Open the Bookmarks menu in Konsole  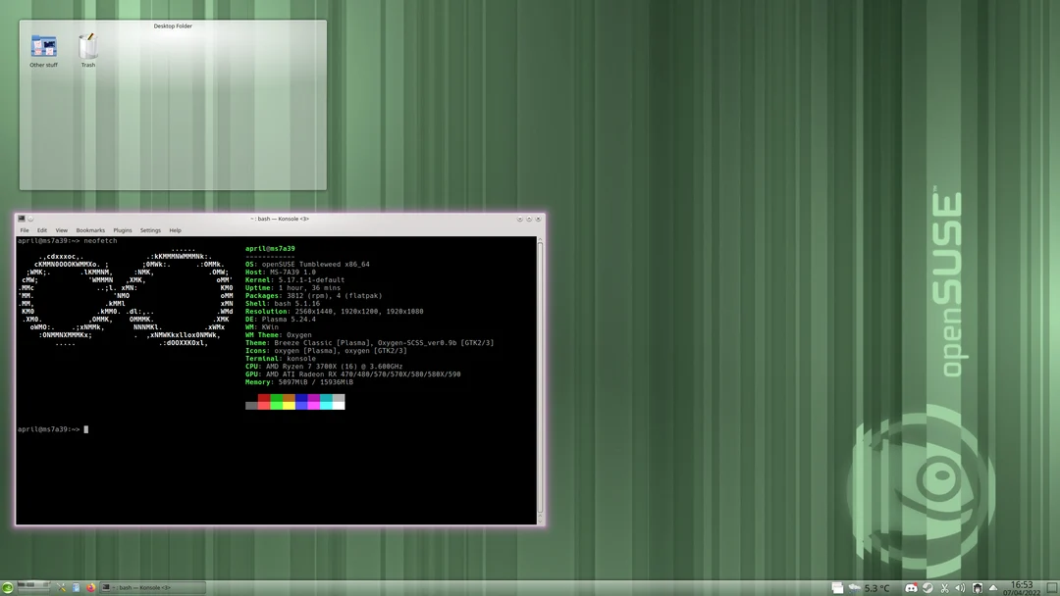[x=90, y=229]
